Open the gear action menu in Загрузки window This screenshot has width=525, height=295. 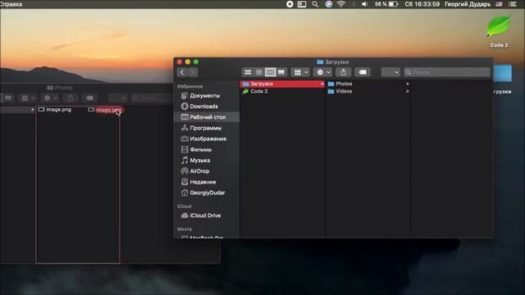click(x=323, y=72)
